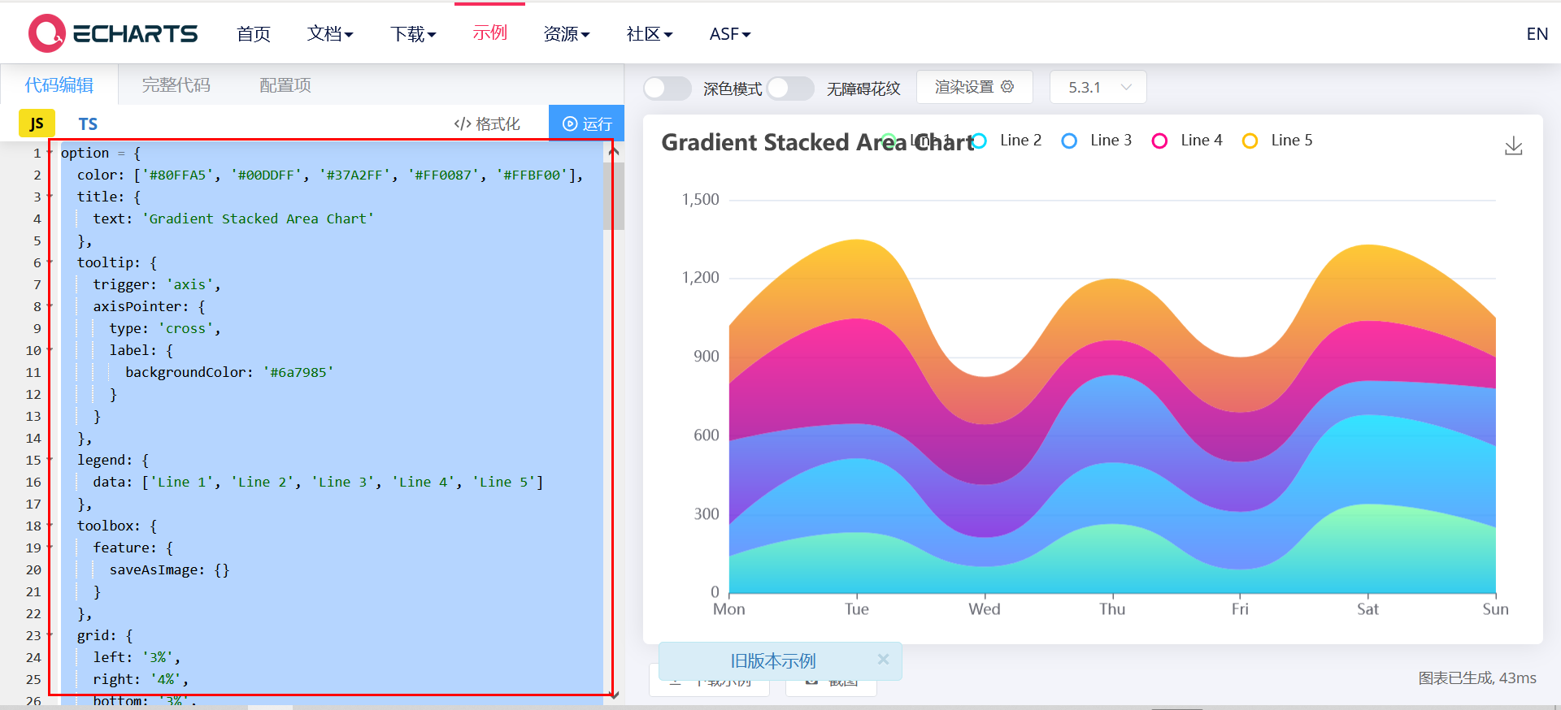The height and width of the screenshot is (710, 1561).
Task: Open 示例 examples page
Action: 490,33
